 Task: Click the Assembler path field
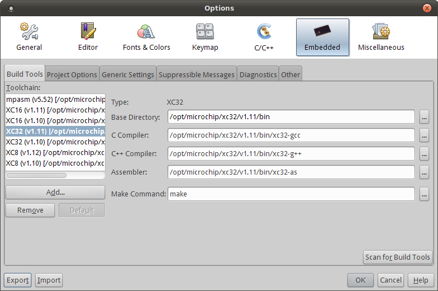click(291, 172)
